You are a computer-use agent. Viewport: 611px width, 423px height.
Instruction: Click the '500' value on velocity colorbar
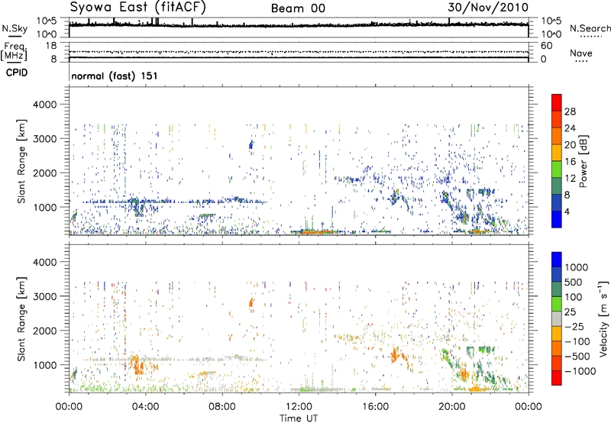coord(574,283)
